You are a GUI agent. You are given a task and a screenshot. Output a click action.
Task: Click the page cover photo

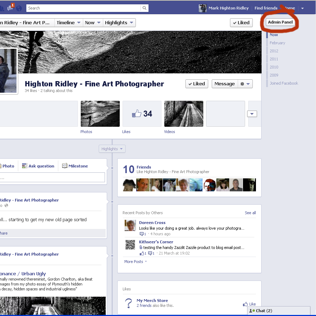[131, 52]
